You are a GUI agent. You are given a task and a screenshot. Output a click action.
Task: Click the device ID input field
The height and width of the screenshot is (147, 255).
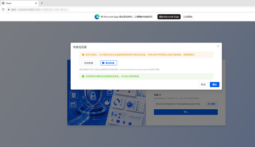point(179,104)
